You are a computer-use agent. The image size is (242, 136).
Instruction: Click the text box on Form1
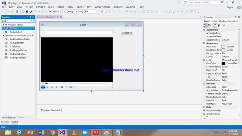76,32
